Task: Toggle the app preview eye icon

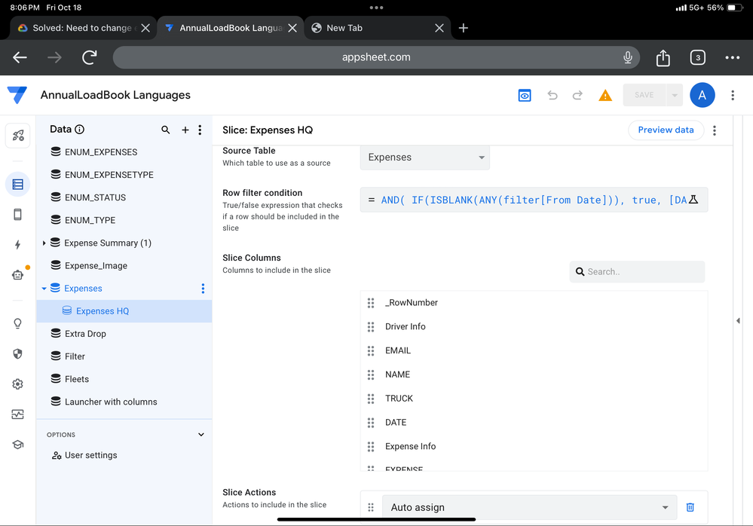Action: 525,95
